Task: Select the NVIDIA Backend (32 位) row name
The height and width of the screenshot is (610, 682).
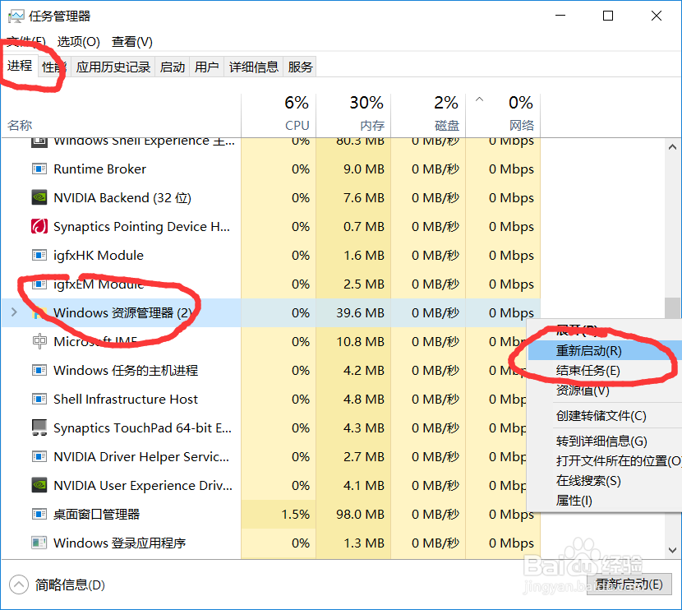Action: 122,197
